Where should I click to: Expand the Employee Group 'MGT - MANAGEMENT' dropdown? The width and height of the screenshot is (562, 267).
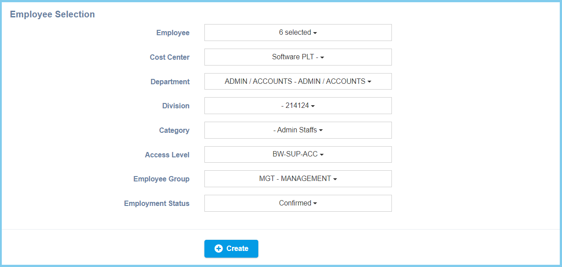(x=298, y=179)
